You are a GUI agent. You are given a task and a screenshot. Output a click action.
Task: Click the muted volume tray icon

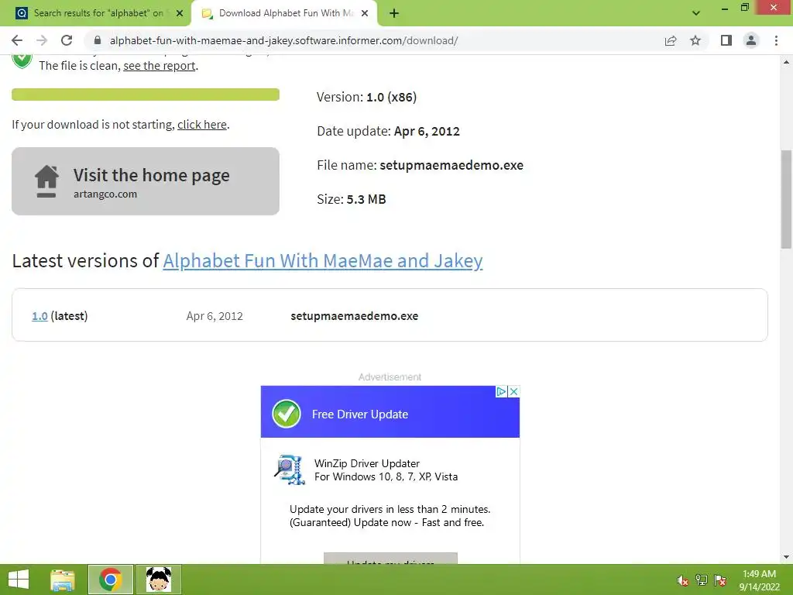coord(683,581)
